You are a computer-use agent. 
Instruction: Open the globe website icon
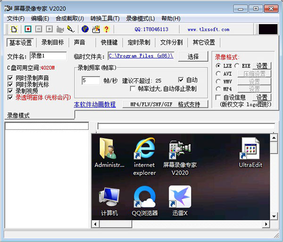pos(85,29)
